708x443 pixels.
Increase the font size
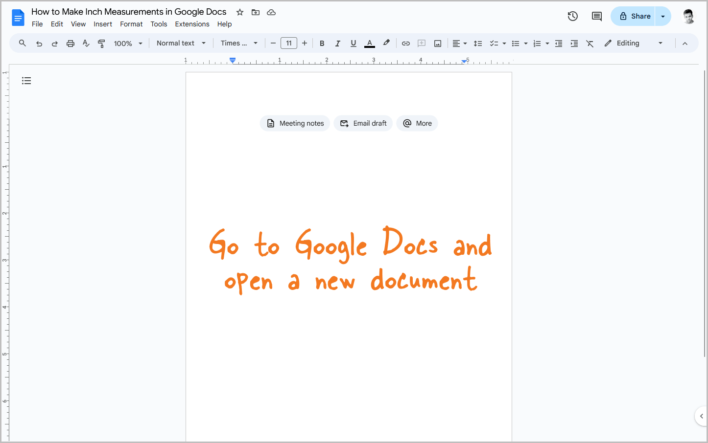click(305, 44)
